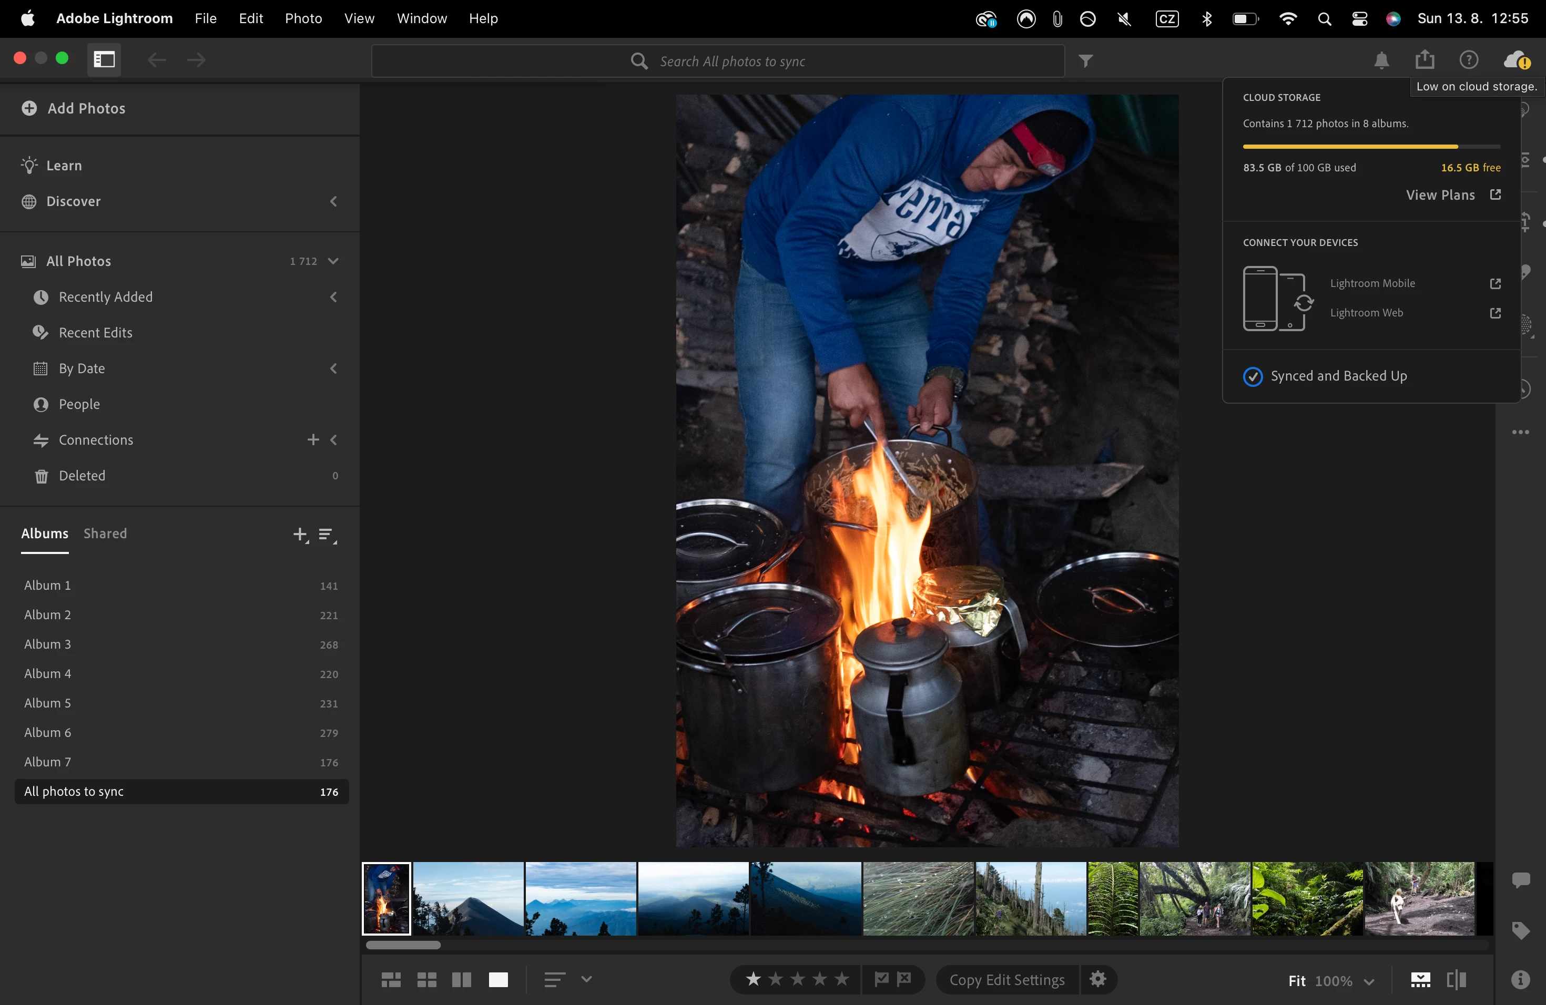
Task: Expand the Recently Added section
Action: (333, 296)
